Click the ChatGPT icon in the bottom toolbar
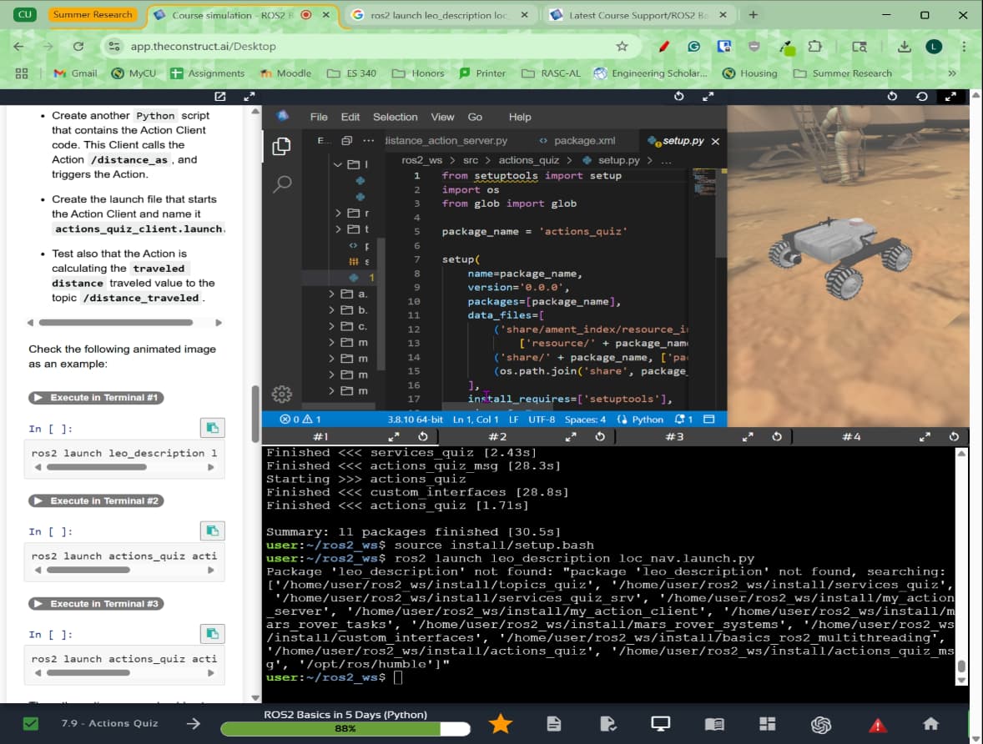The width and height of the screenshot is (983, 744). click(x=820, y=725)
